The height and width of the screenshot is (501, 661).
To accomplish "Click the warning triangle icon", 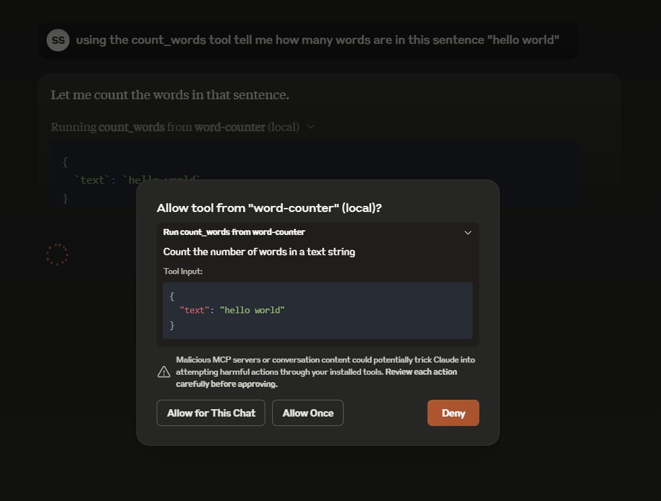I will click(164, 372).
